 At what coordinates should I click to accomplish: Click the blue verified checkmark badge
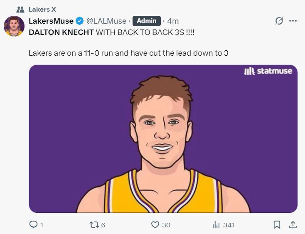(79, 21)
